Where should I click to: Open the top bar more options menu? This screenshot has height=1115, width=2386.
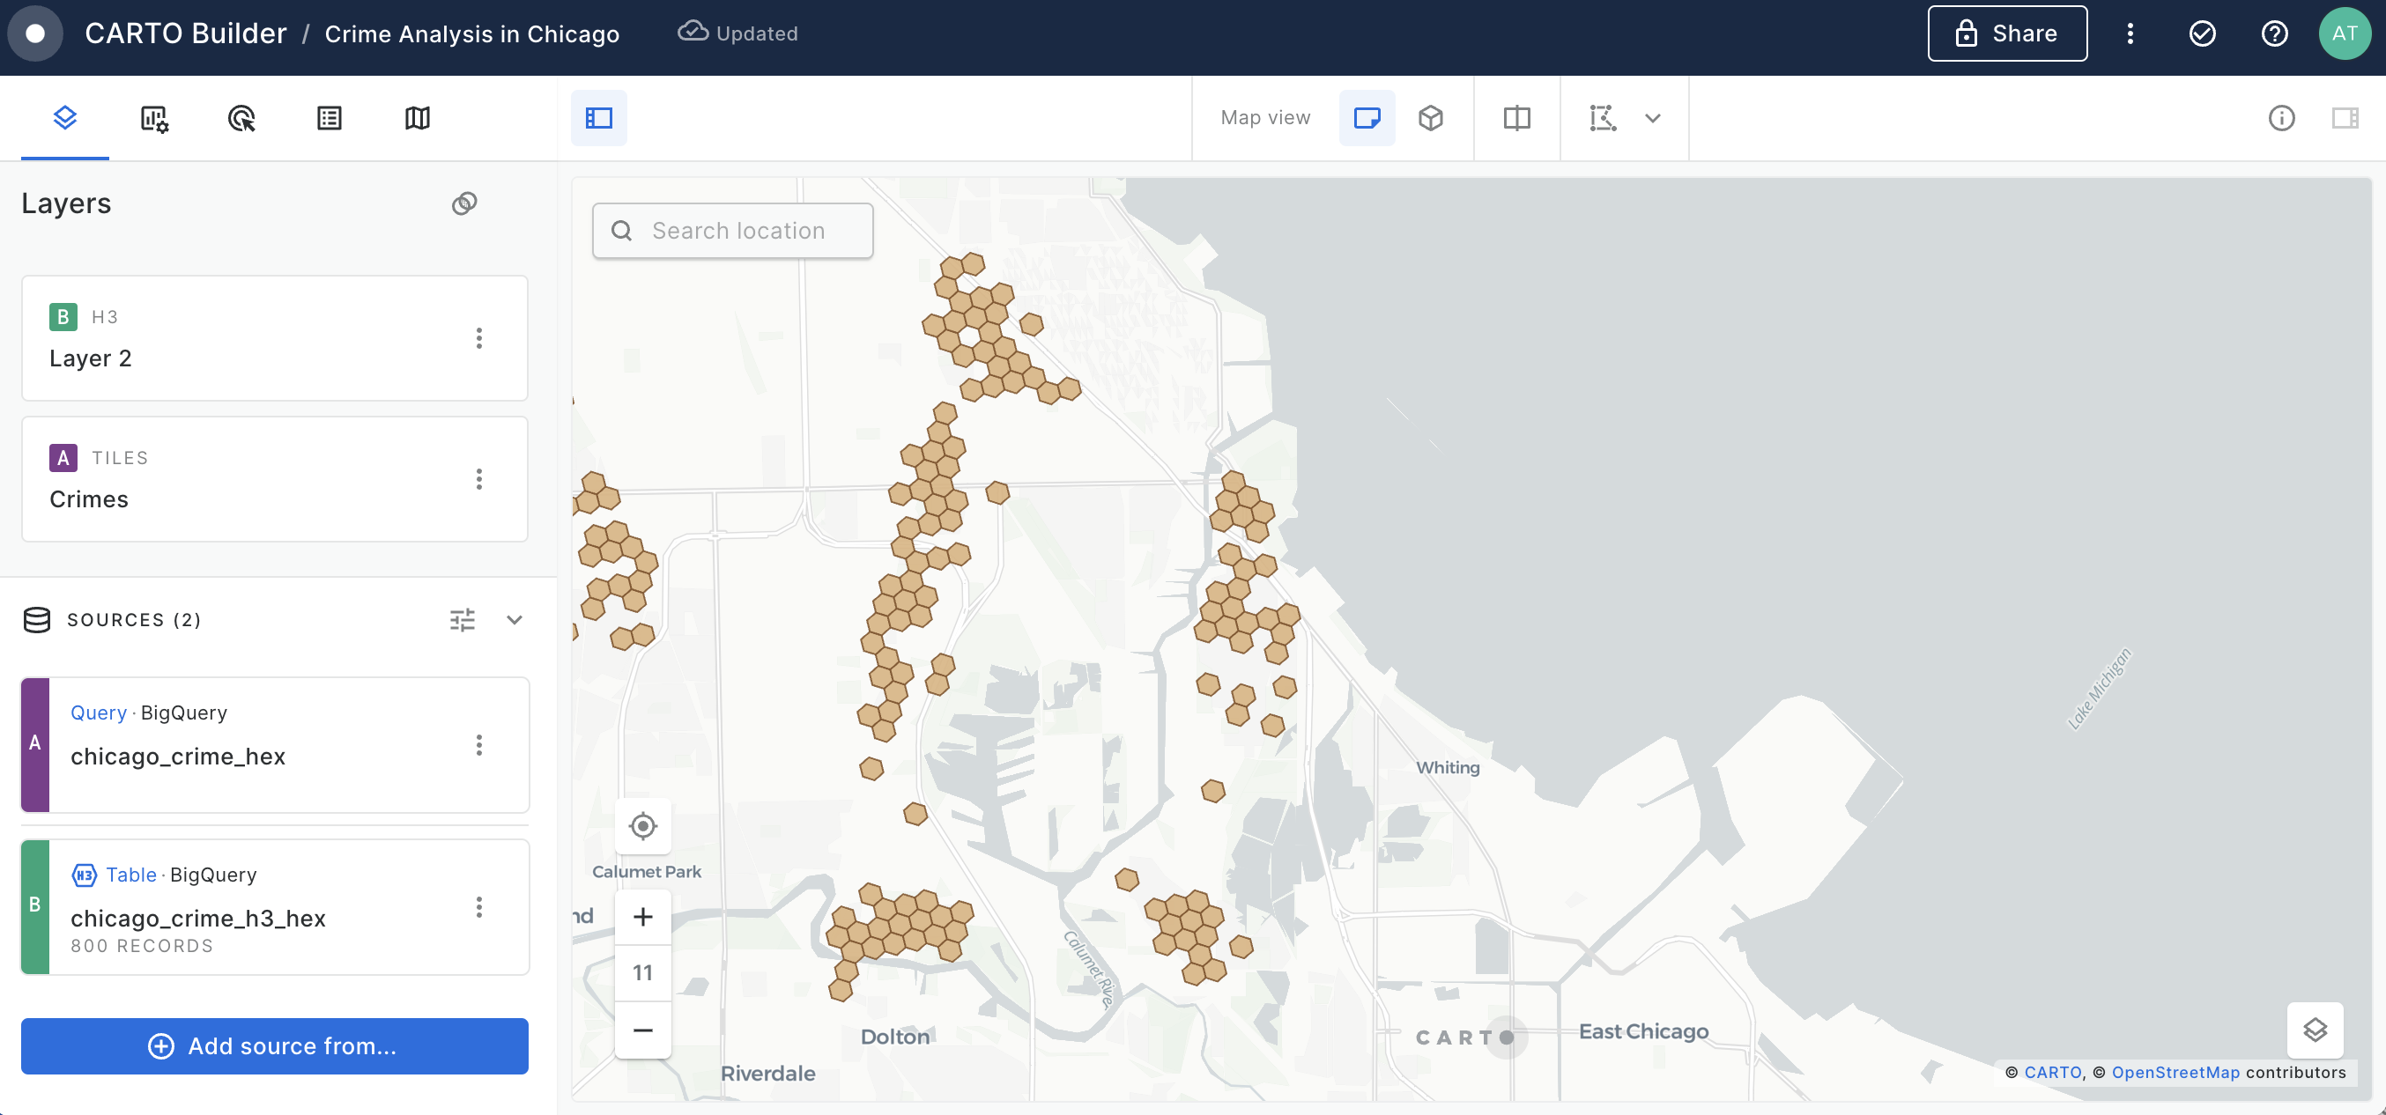tap(2130, 33)
